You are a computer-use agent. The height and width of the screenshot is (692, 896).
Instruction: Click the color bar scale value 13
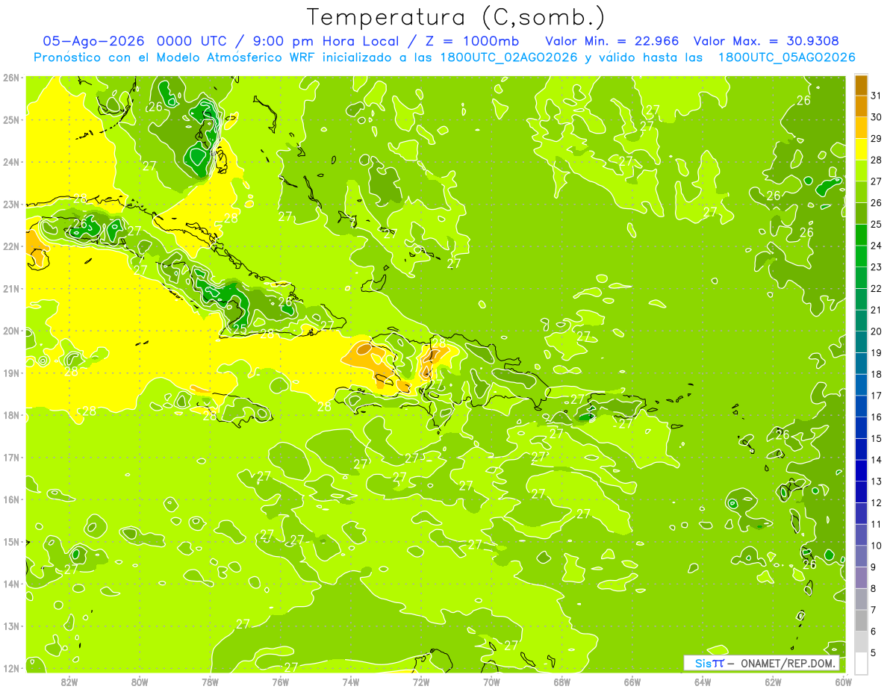pyautogui.click(x=877, y=481)
